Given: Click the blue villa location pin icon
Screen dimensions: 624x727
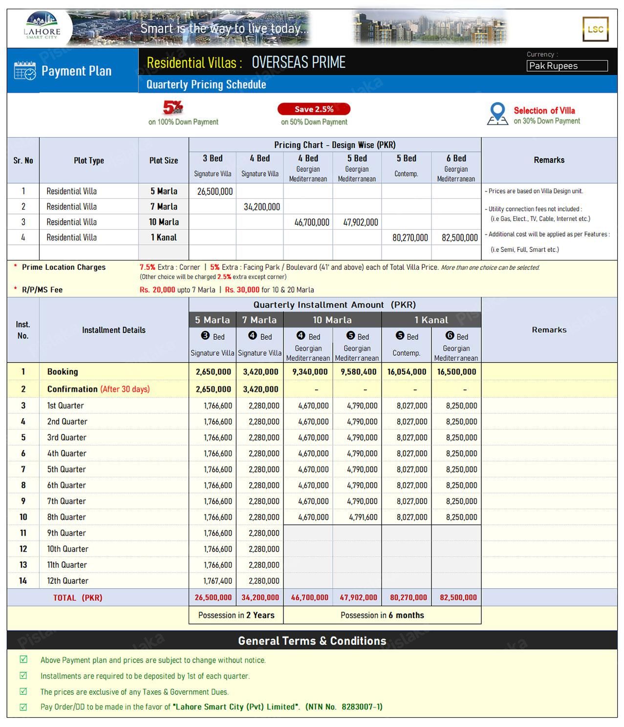Looking at the screenshot, I should click(497, 113).
